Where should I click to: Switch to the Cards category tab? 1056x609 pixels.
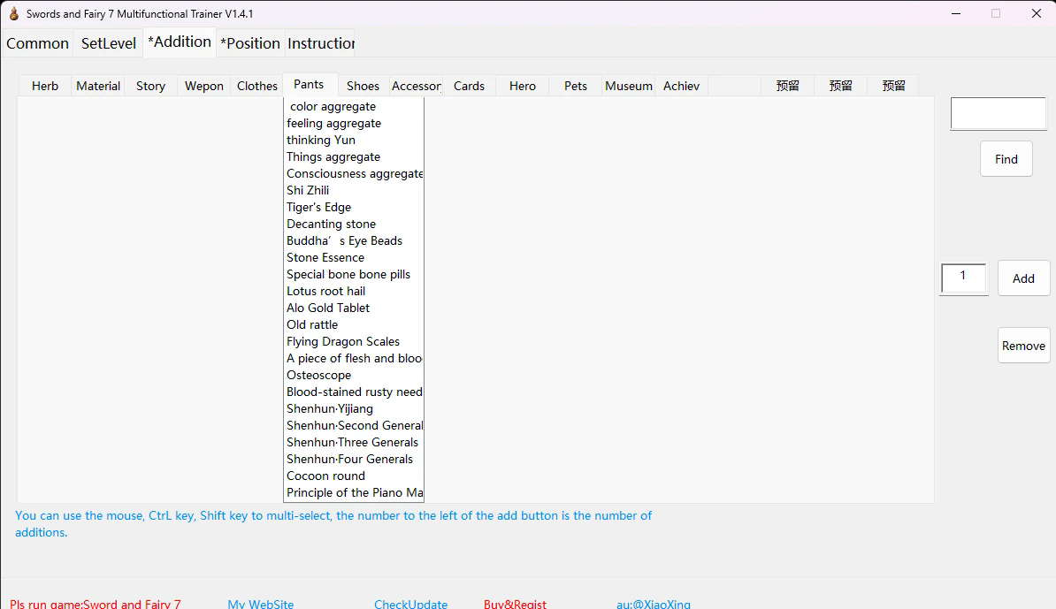pos(470,86)
